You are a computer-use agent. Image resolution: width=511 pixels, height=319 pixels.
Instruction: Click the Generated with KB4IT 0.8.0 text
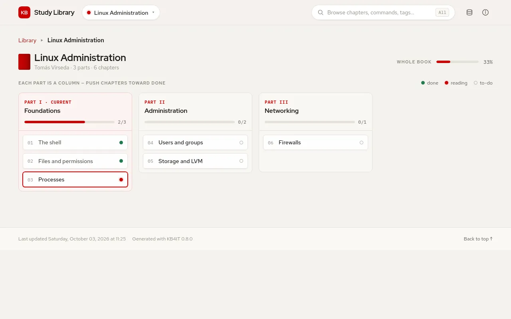[162, 239]
